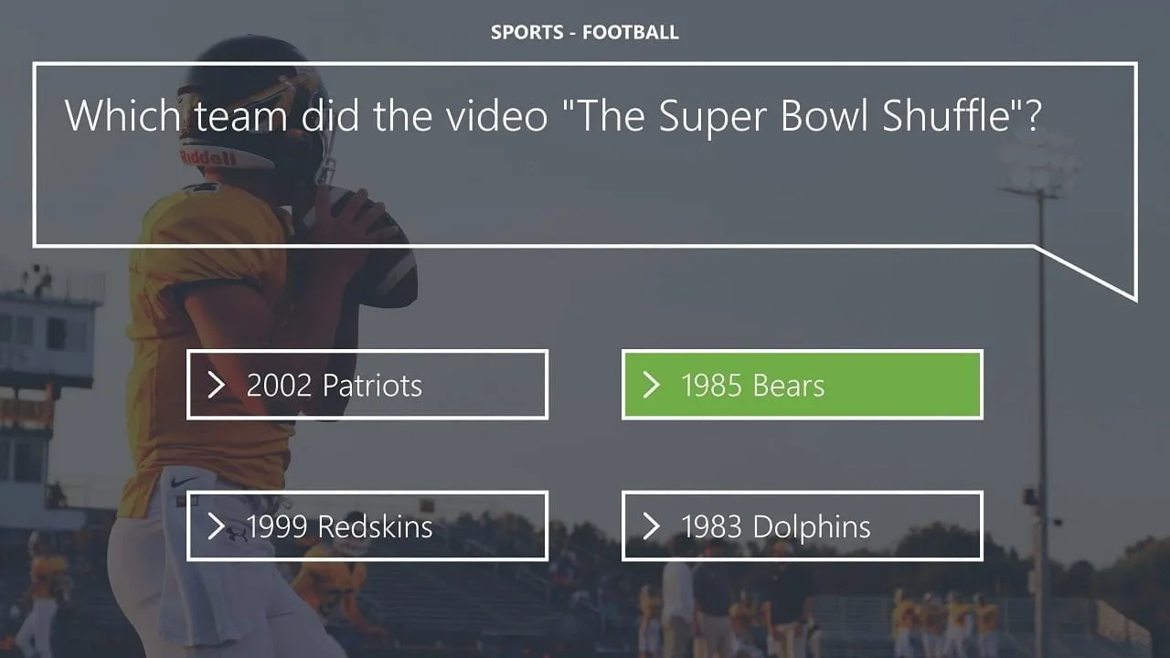Click the Nike swoosh on the player's pants

coord(183,482)
